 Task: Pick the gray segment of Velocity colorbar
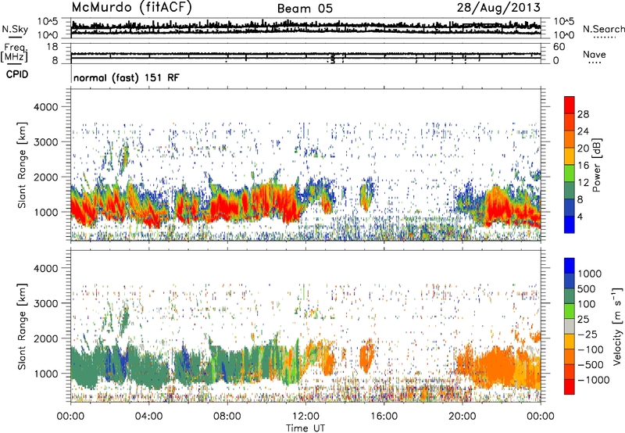point(570,327)
